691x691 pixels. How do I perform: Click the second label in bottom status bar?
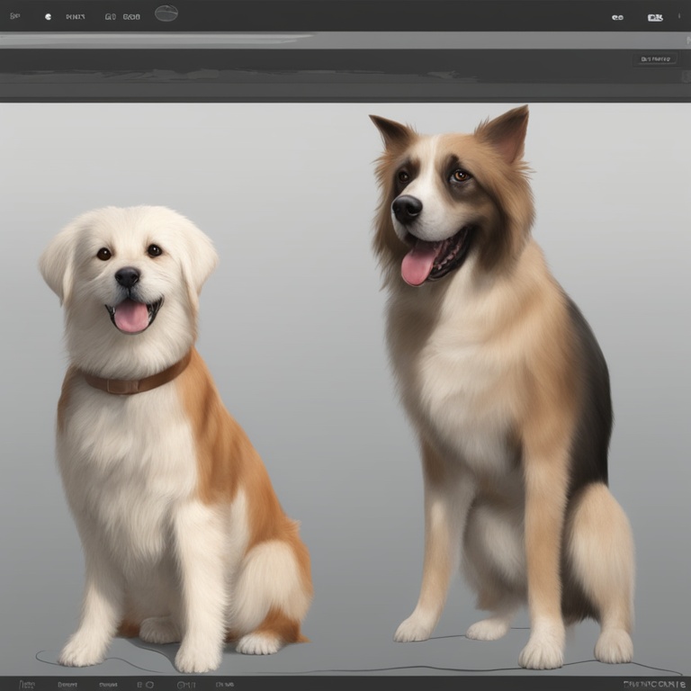(x=67, y=685)
